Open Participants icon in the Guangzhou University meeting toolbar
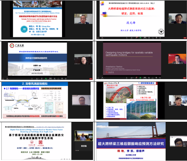The height and width of the screenshot is (161, 187). (37, 78)
